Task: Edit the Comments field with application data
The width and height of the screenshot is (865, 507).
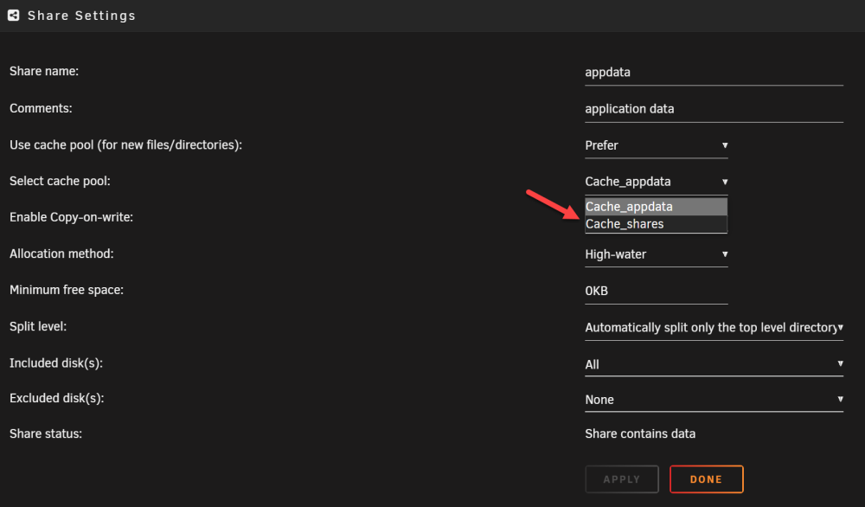Action: (x=714, y=109)
